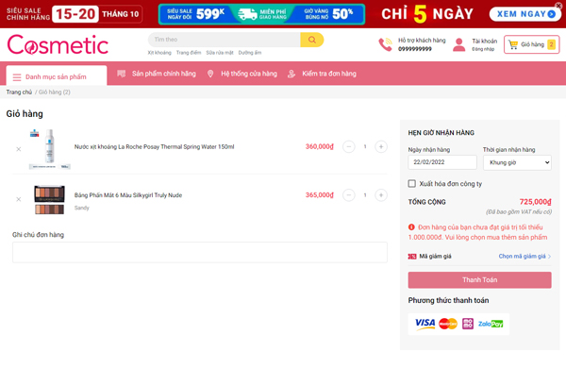
Task: Click the discount coupon icon
Action: pyautogui.click(x=412, y=257)
